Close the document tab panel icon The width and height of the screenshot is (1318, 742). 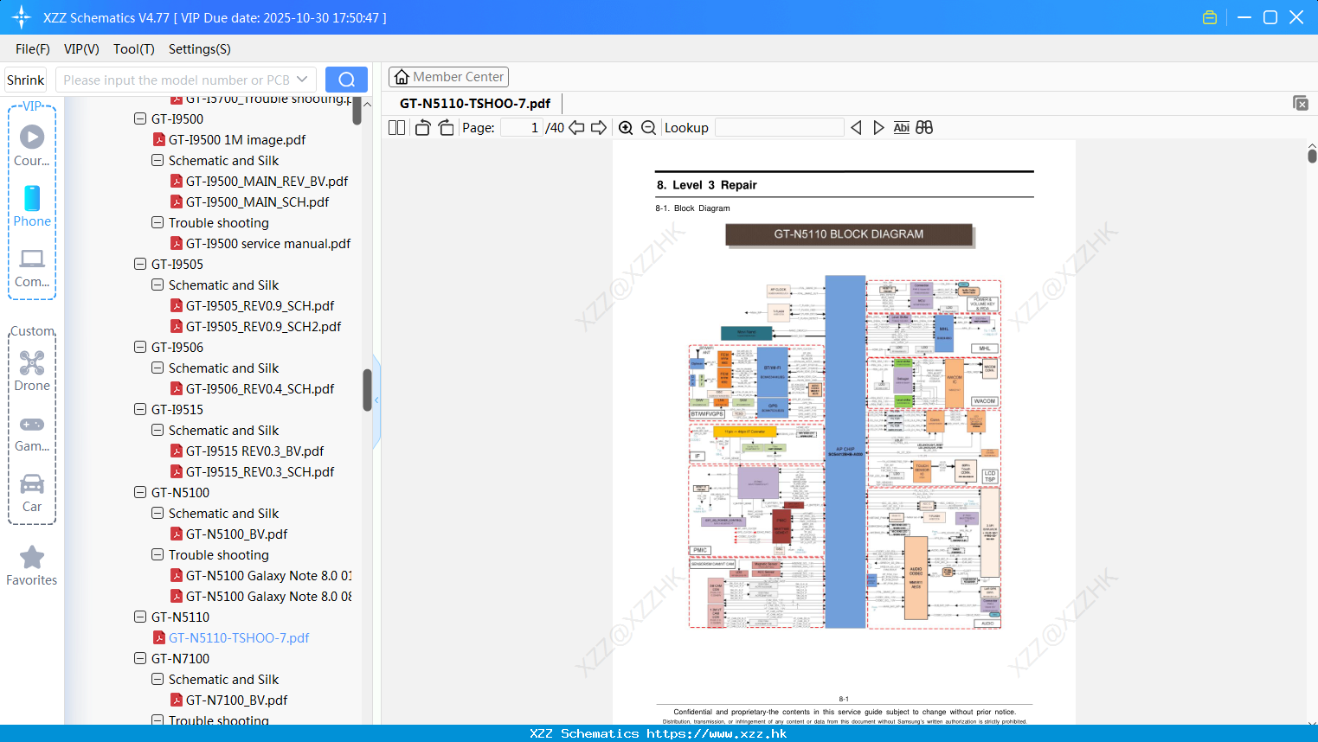1301,103
